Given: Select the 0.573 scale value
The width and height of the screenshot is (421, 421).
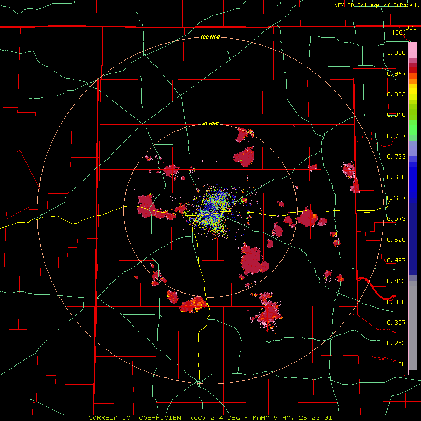Looking at the screenshot, I should coord(396,219).
